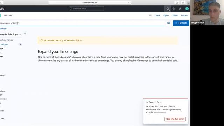This screenshot has height=126, width=224.
Task: Select the coordinates field in the sidebar
Action: coord(3,99)
